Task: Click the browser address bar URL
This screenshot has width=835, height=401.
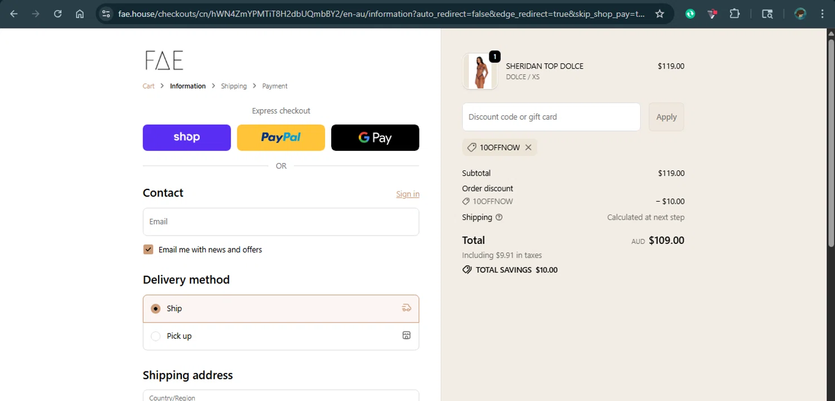Action: (381, 14)
